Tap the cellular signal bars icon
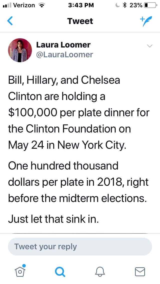Viewport: 160px width, 284px height. click(6, 5)
